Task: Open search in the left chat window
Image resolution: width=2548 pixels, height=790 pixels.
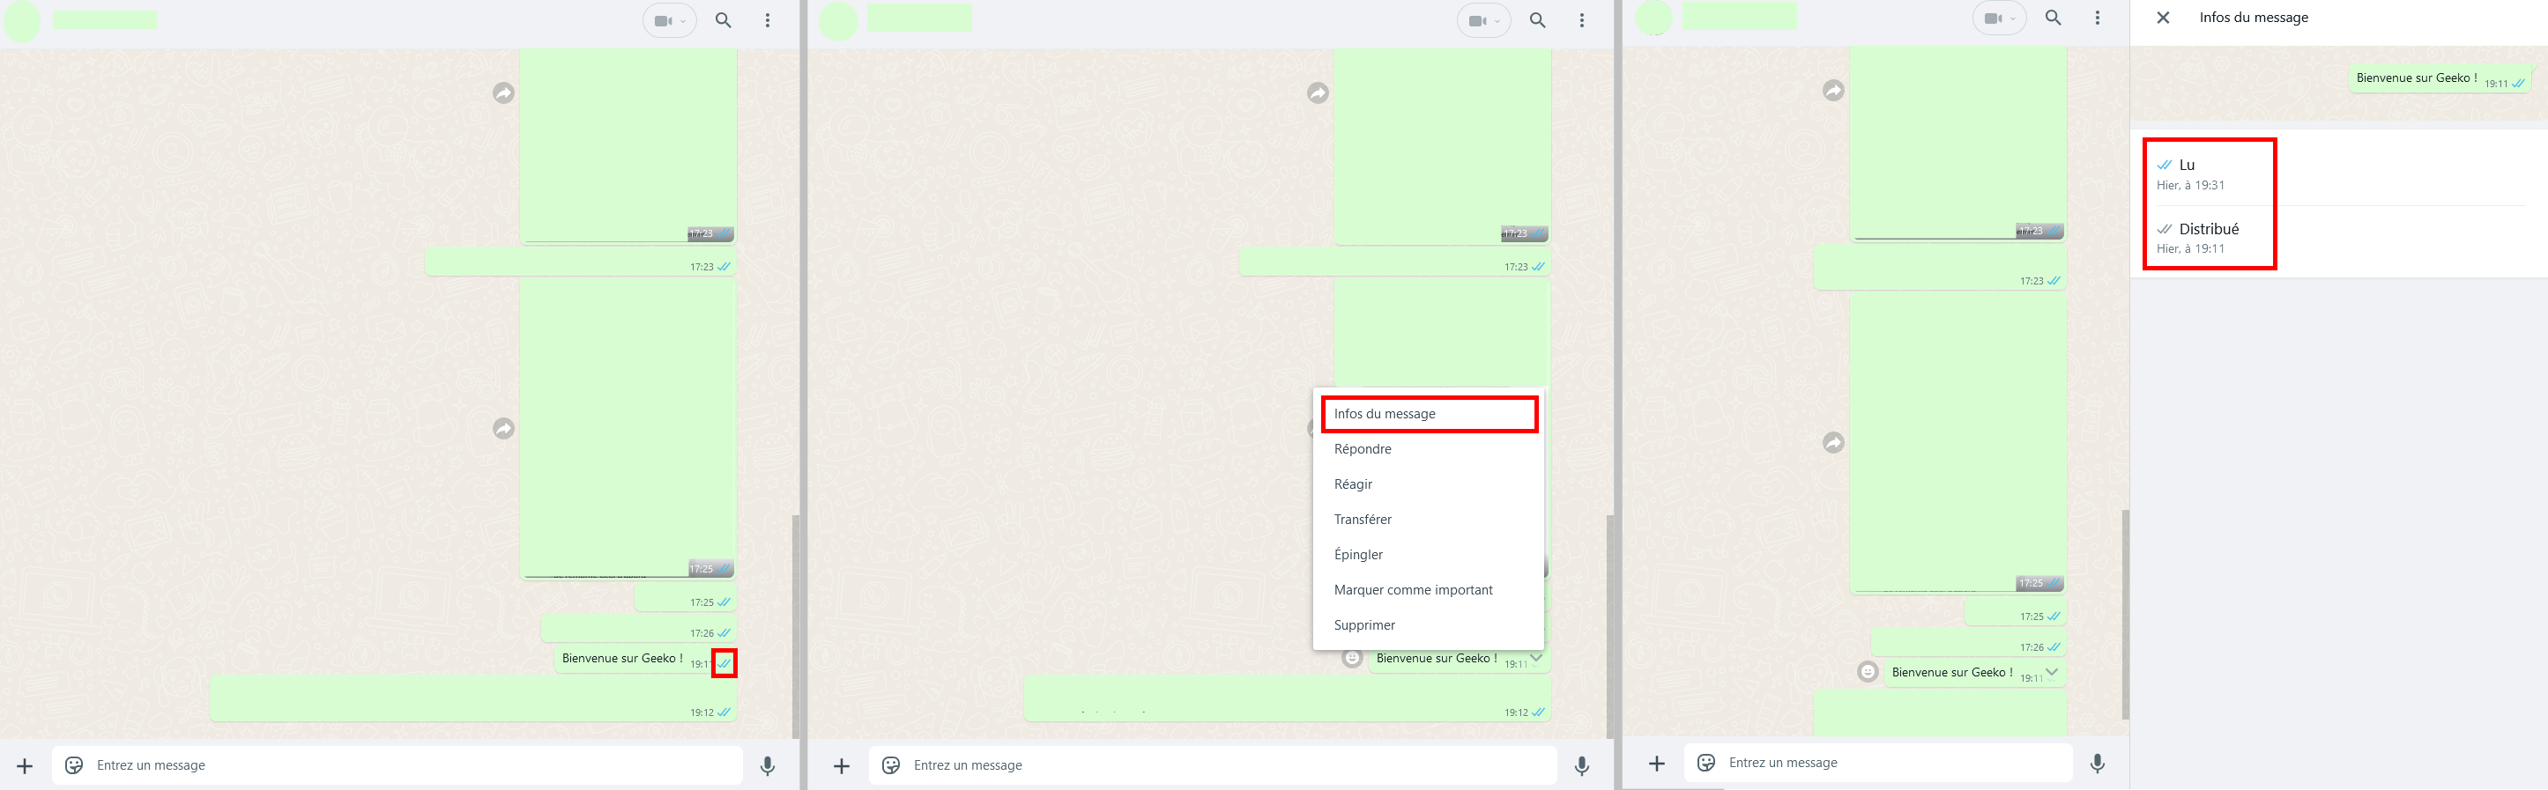Action: tap(723, 19)
